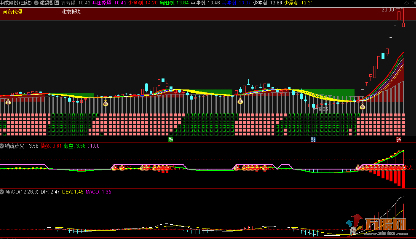Click the money bag icon in mid chart
The height and width of the screenshot is (239, 416).
click(x=240, y=101)
